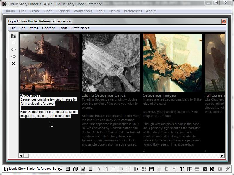Screen dimensions: 234x175
Task: Click the empty square icon in the left sidebar
Action: (13, 43)
